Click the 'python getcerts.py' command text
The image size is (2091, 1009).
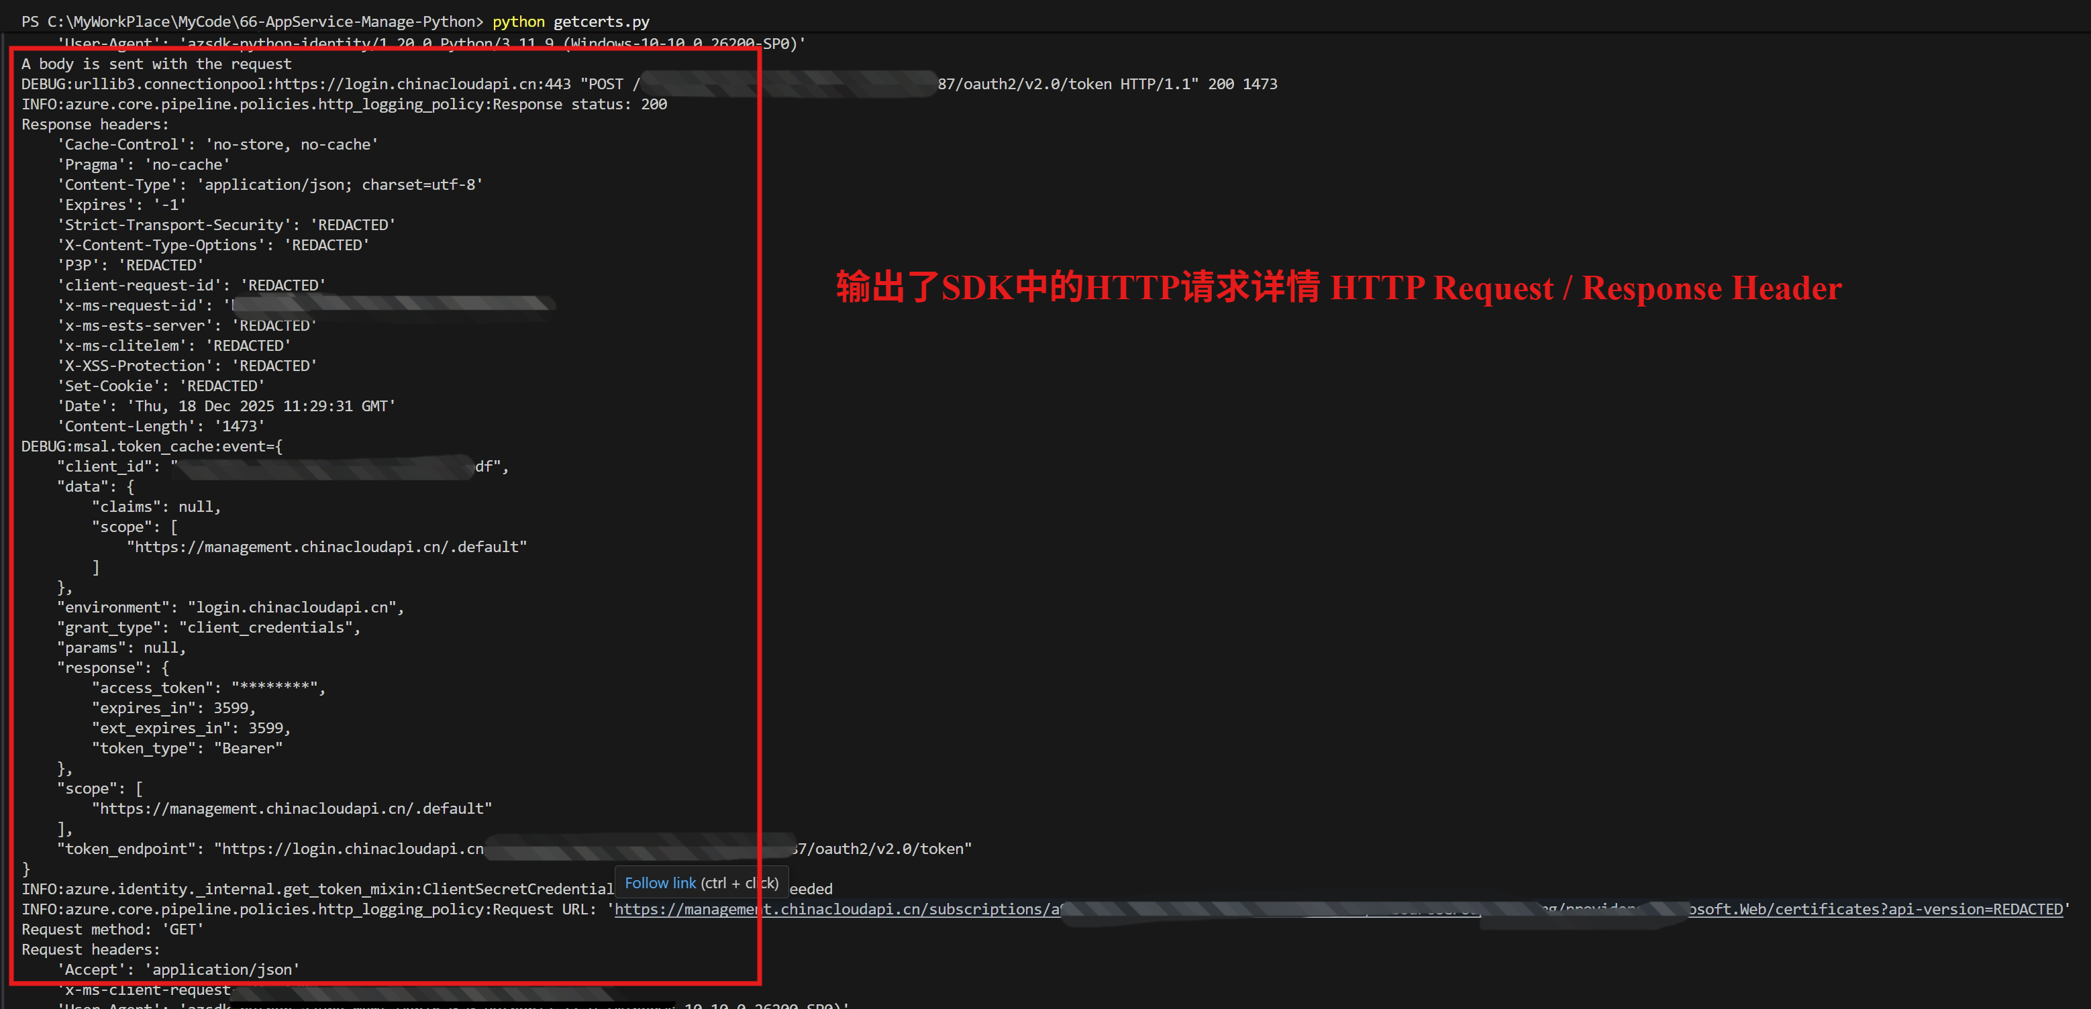point(570,22)
